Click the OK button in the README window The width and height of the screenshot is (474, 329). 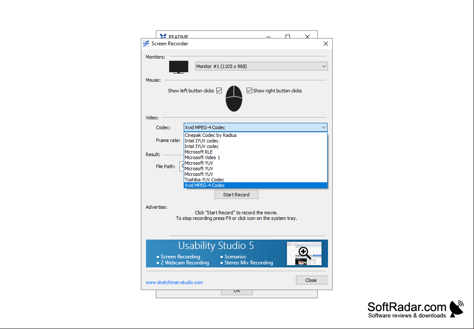(x=237, y=292)
